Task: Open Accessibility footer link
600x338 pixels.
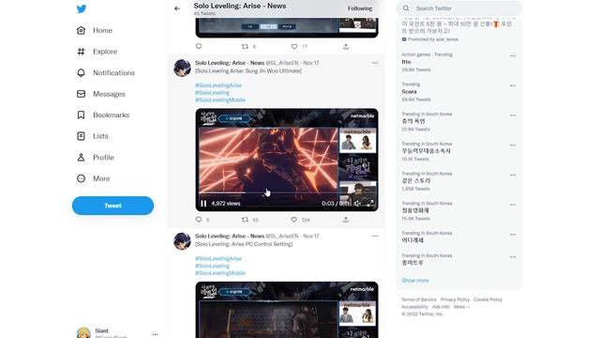Action: pyautogui.click(x=414, y=307)
